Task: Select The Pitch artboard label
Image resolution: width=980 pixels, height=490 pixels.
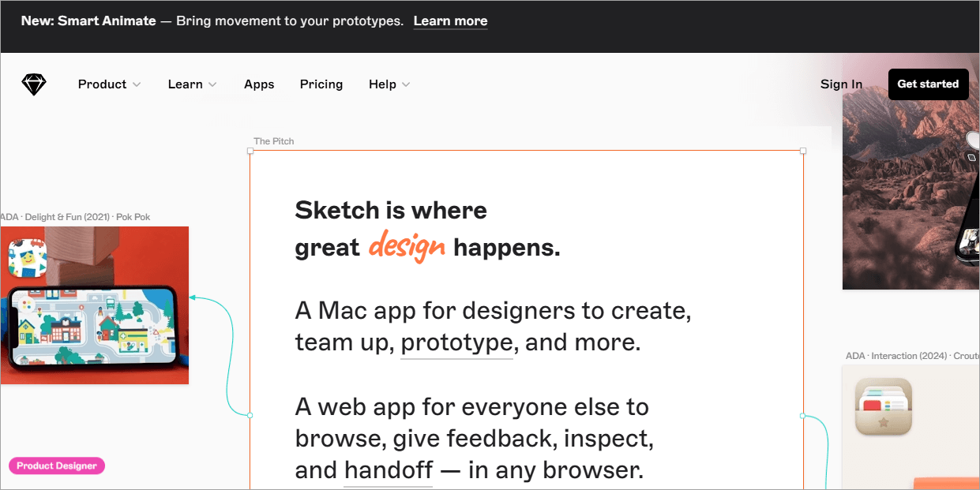Action: click(x=273, y=141)
